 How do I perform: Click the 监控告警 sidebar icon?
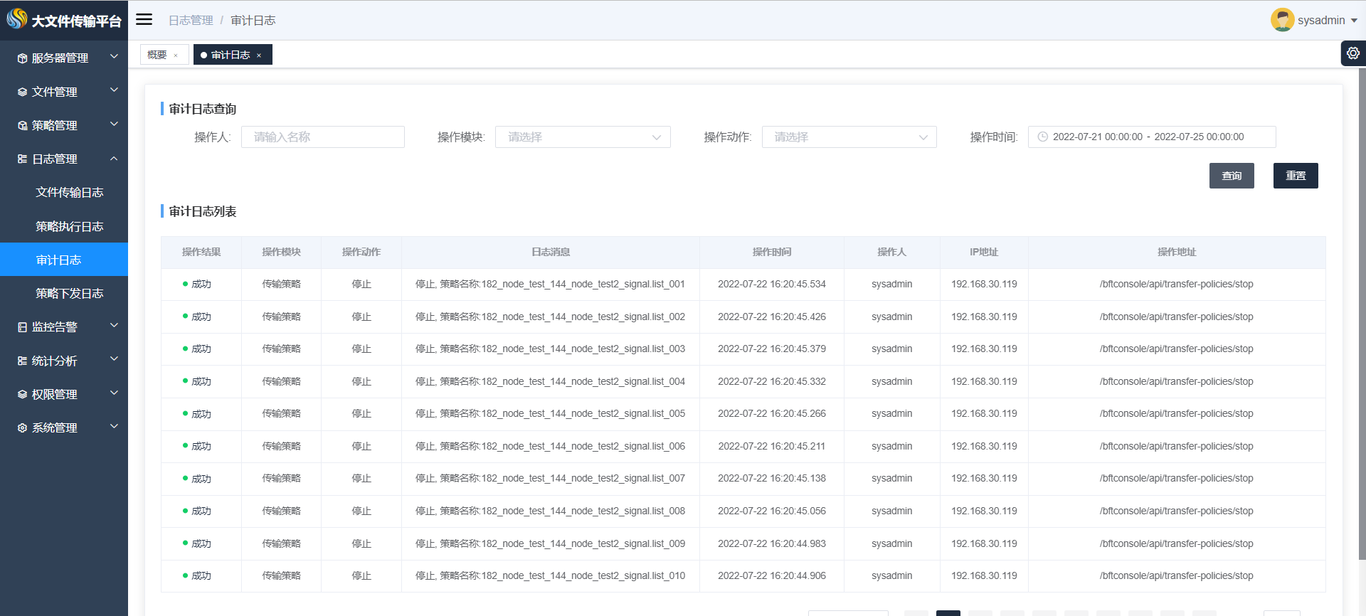click(22, 327)
